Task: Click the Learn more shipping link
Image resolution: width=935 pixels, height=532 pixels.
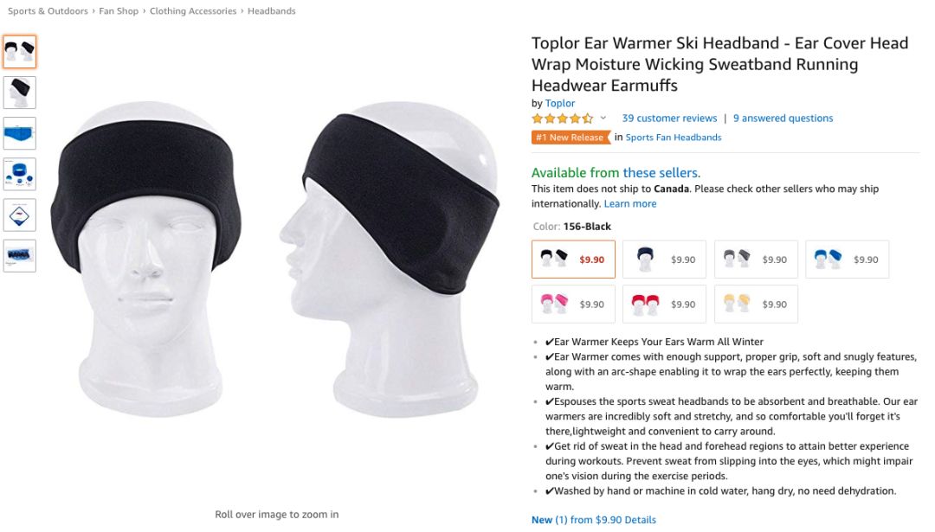Action: click(629, 204)
